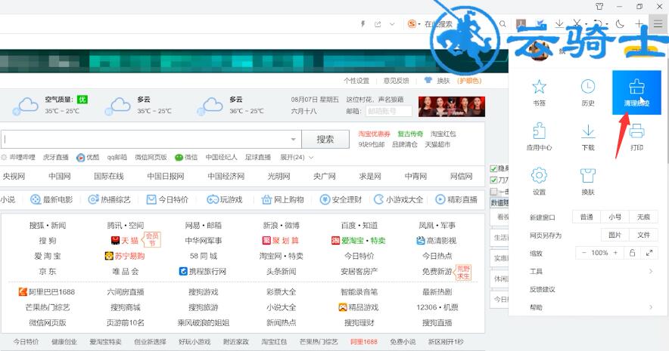Open the 苏宁易购 site link
669x351 pixels.
point(125,256)
